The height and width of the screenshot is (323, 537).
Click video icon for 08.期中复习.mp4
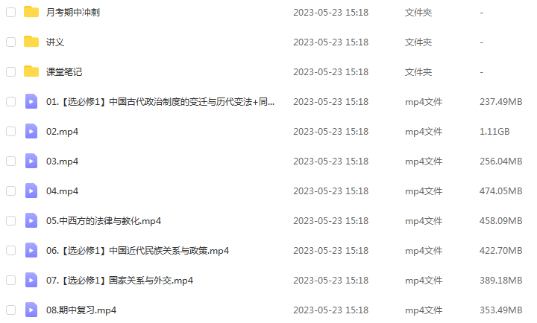point(31,310)
